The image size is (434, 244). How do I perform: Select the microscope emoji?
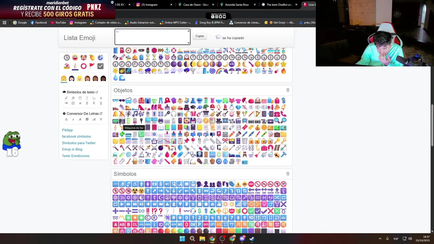141,154
